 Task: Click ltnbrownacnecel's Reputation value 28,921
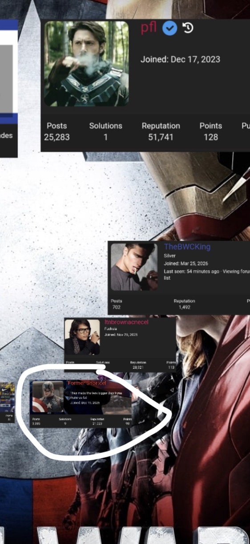[x=137, y=367]
